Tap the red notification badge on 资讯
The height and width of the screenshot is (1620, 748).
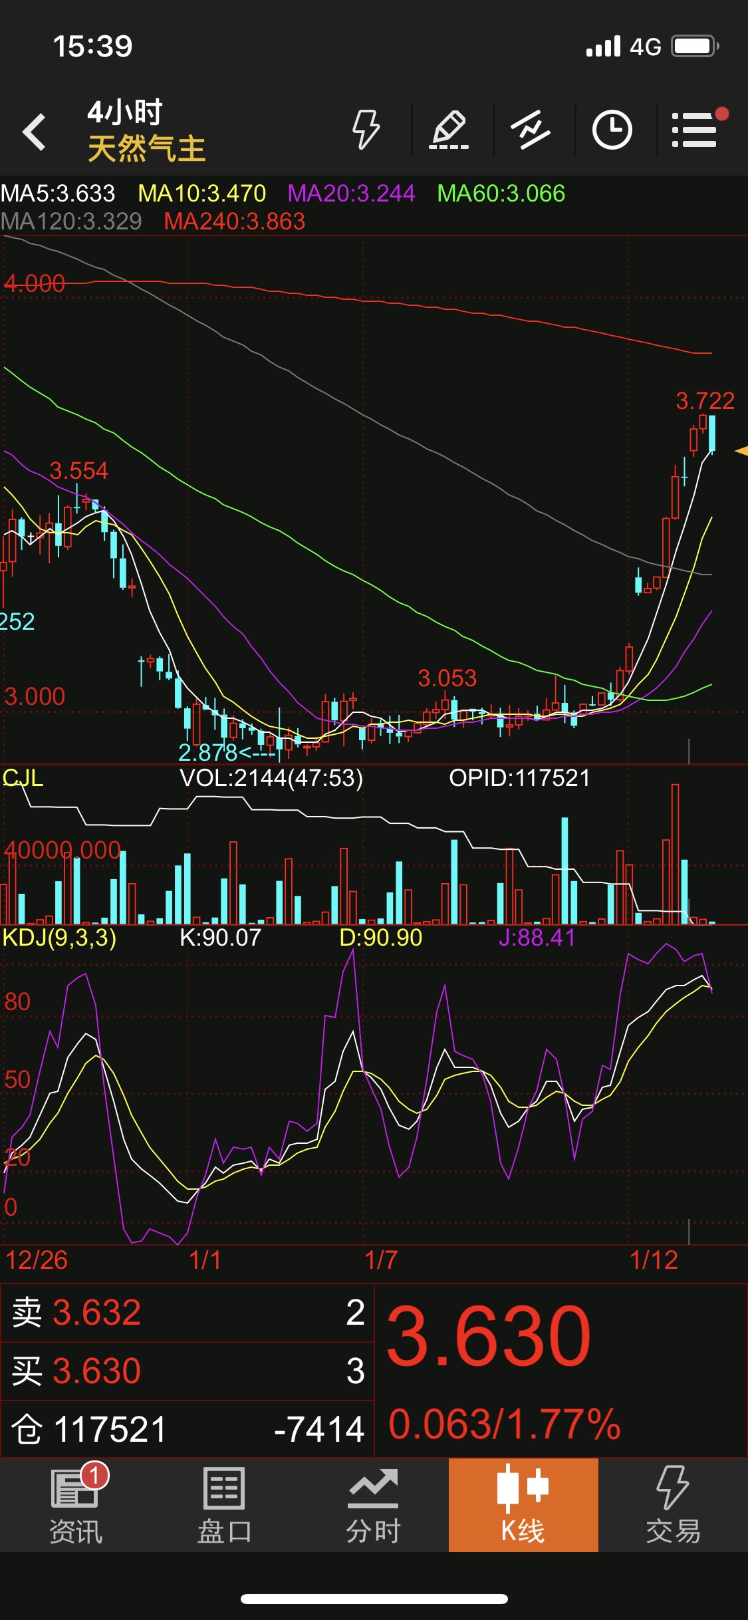(94, 1476)
